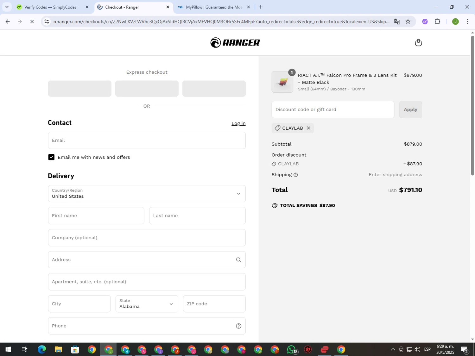475x356 pixels.
Task: Close the Verify Codes SimplyCodes tab
Action: coord(87,7)
